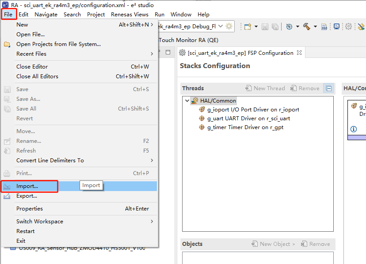Choose Import... from the File menu
Viewport: 366px width, 264px height.
tap(80, 186)
